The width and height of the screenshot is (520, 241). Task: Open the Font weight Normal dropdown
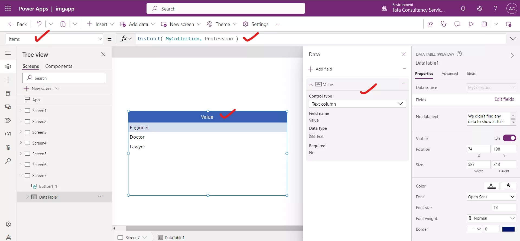[x=491, y=218]
